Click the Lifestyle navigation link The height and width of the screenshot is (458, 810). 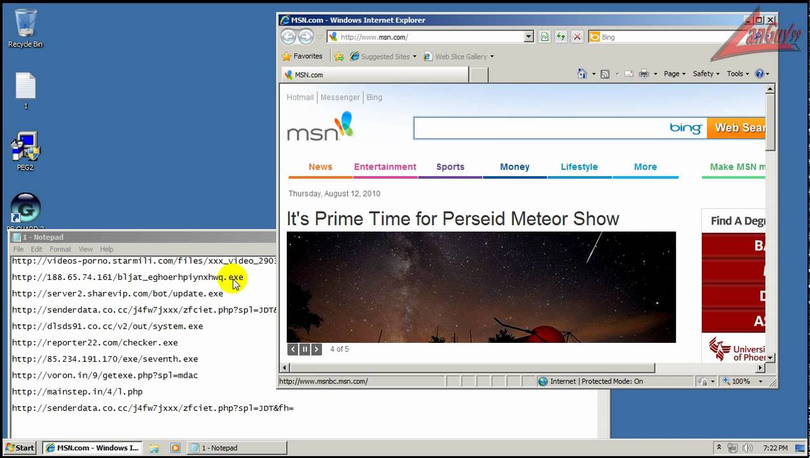[579, 167]
